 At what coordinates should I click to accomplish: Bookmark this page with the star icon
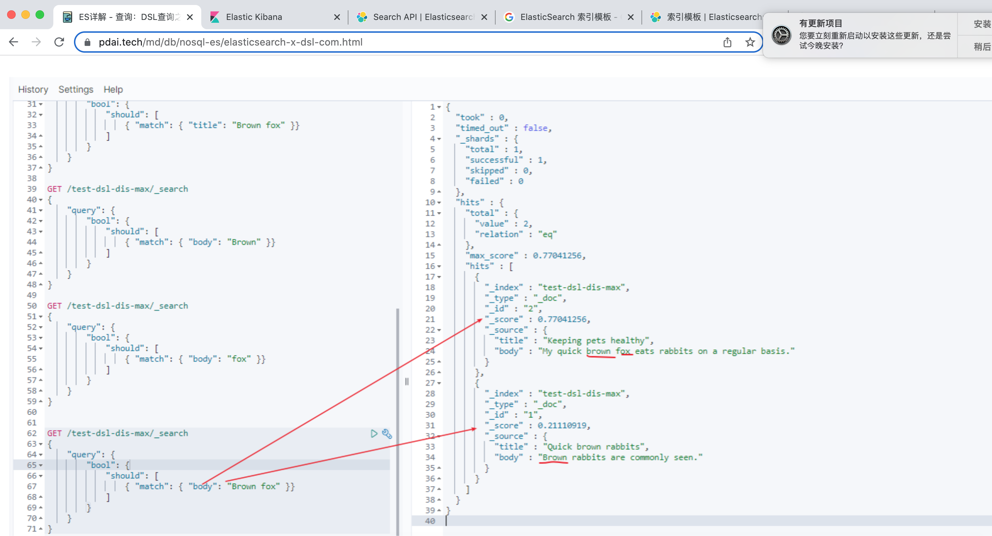(x=750, y=42)
